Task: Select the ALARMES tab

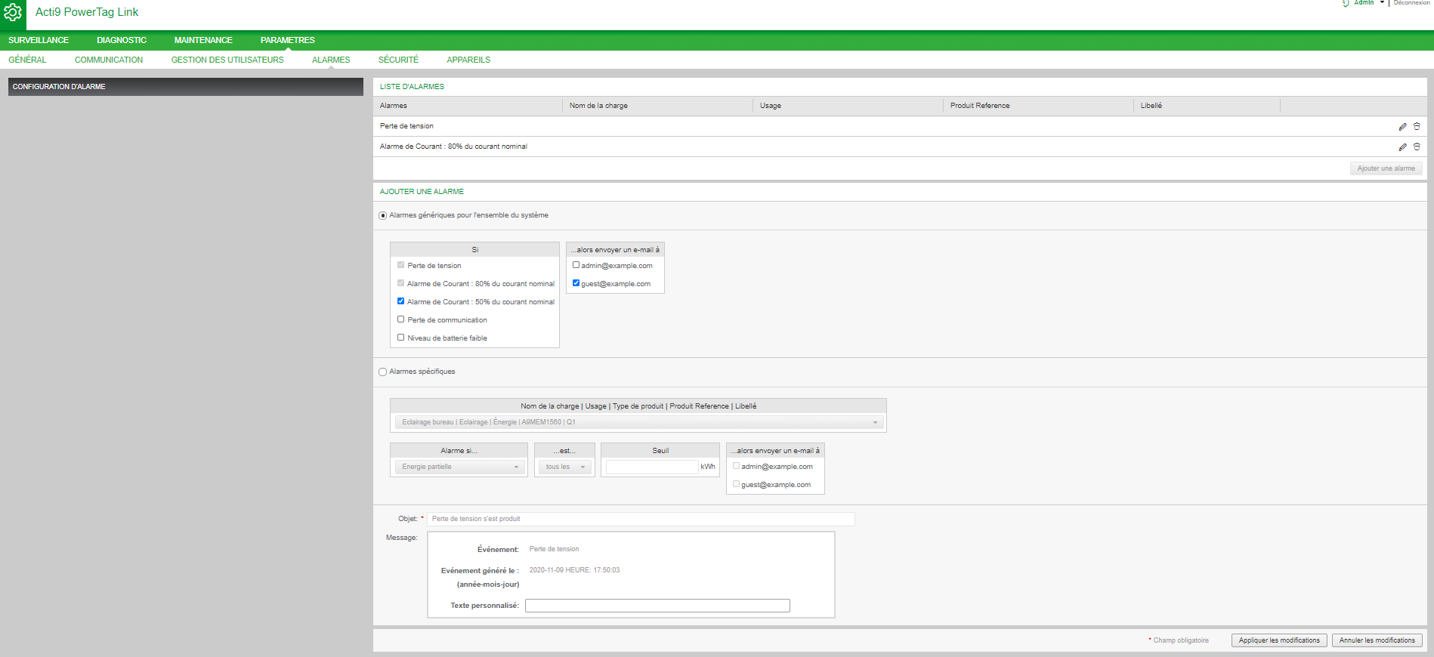Action: click(331, 60)
